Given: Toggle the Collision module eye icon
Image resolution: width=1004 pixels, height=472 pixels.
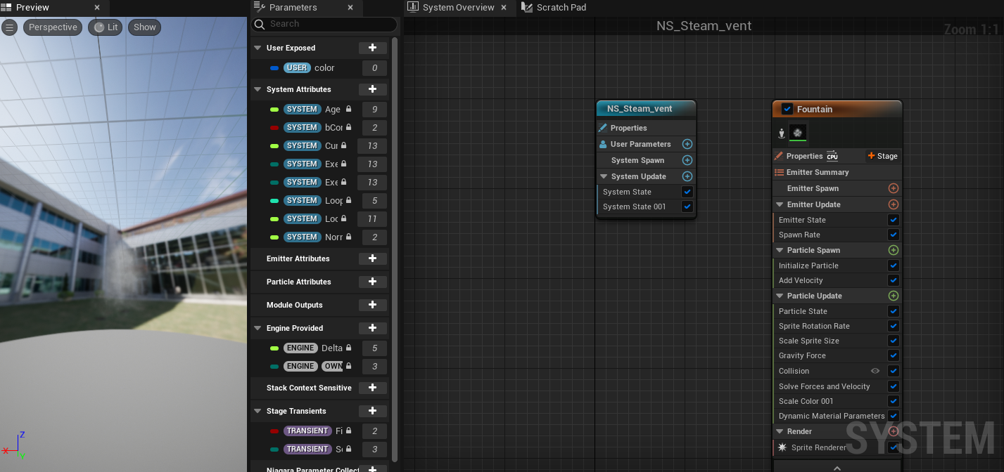Looking at the screenshot, I should pos(875,371).
